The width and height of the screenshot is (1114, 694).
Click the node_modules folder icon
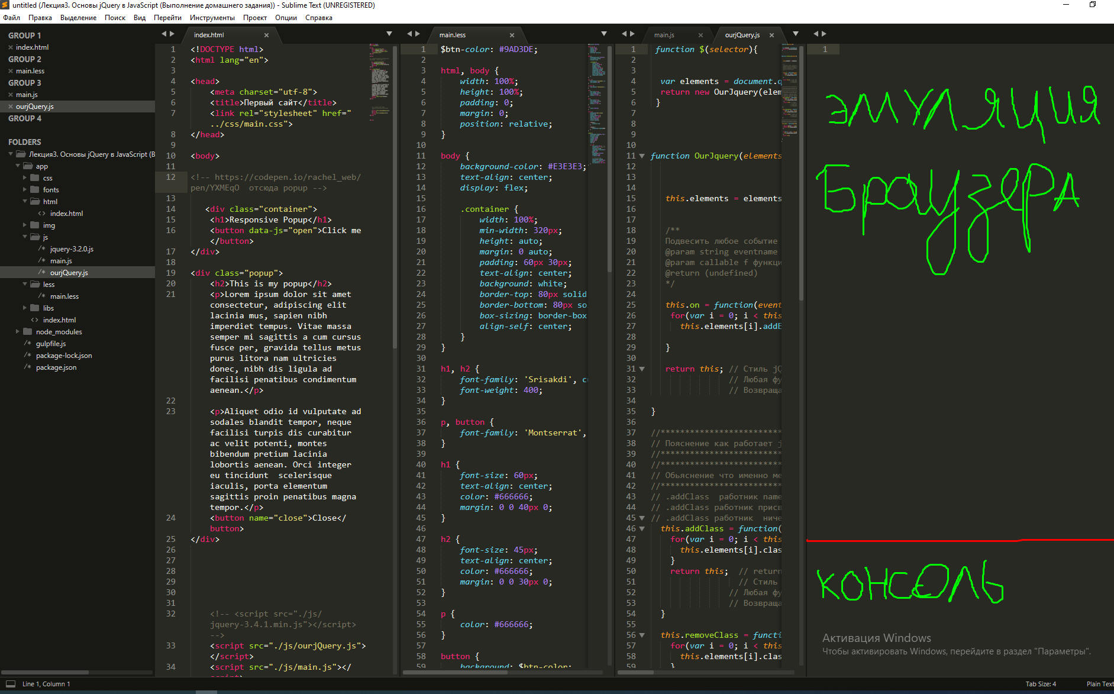pyautogui.click(x=27, y=331)
